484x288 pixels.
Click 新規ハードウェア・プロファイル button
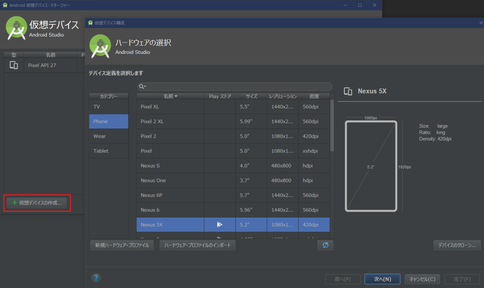click(x=122, y=245)
